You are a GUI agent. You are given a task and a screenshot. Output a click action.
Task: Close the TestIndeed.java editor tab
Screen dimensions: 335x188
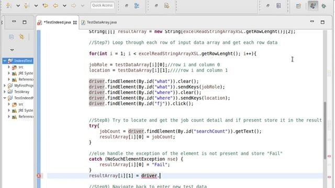pos(75,22)
